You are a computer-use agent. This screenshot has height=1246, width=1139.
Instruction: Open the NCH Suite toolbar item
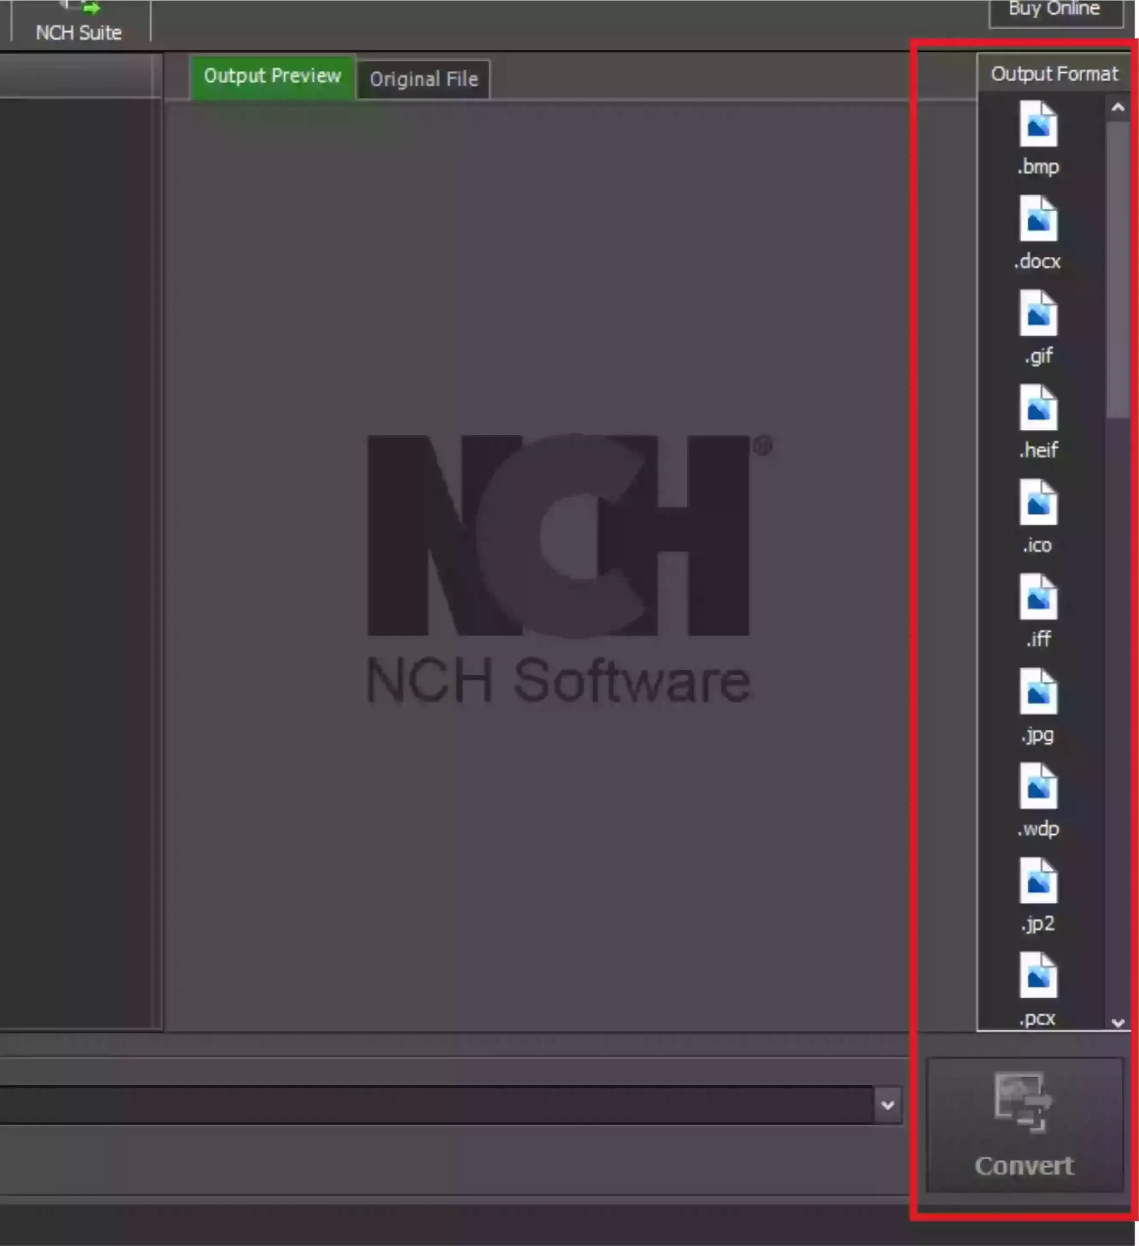79,21
